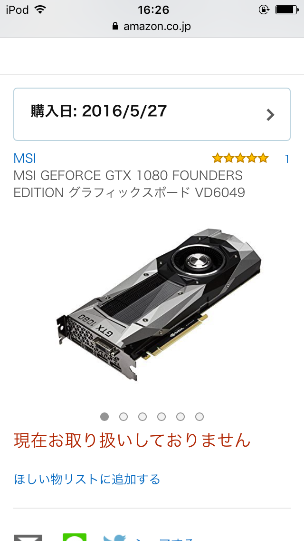Share the product via LINE icon
The width and height of the screenshot is (304, 541).
click(75, 537)
